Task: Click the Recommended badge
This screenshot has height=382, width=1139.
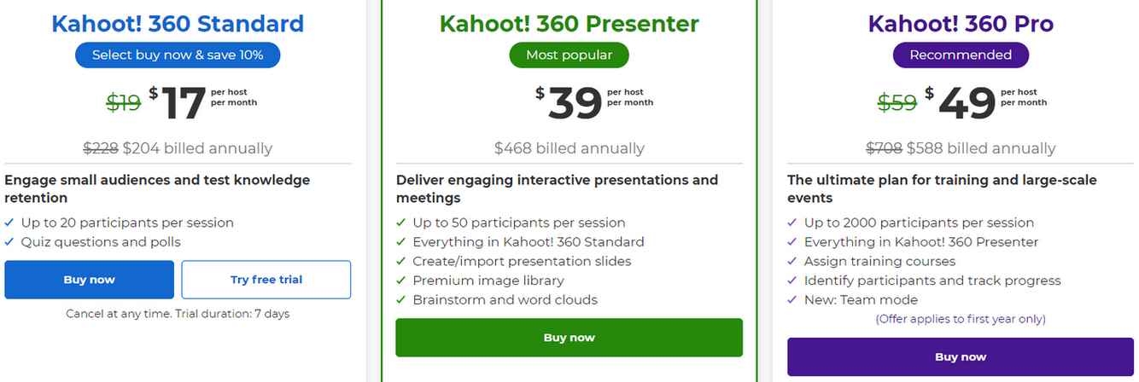Action: click(x=961, y=55)
